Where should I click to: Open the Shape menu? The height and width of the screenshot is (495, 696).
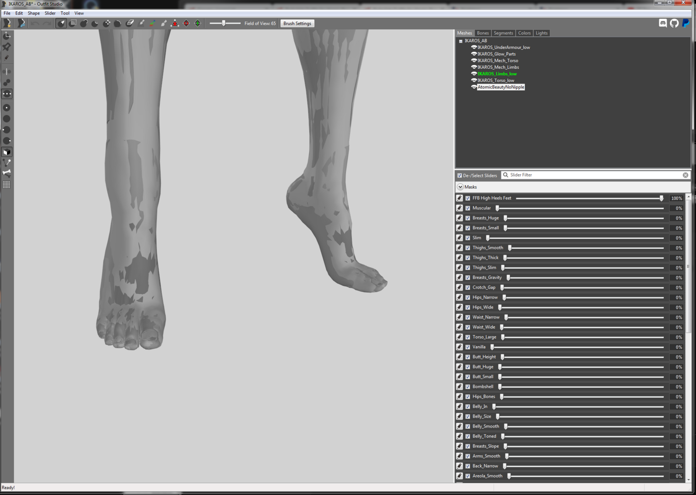pyautogui.click(x=33, y=13)
